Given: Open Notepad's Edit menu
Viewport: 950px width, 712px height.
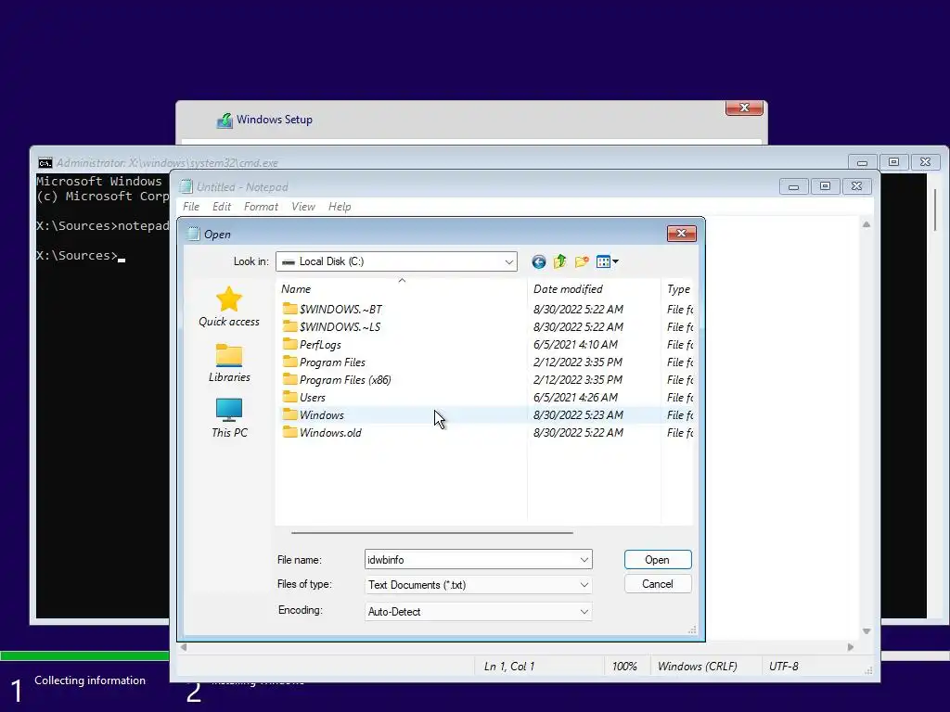Looking at the screenshot, I should (x=222, y=207).
